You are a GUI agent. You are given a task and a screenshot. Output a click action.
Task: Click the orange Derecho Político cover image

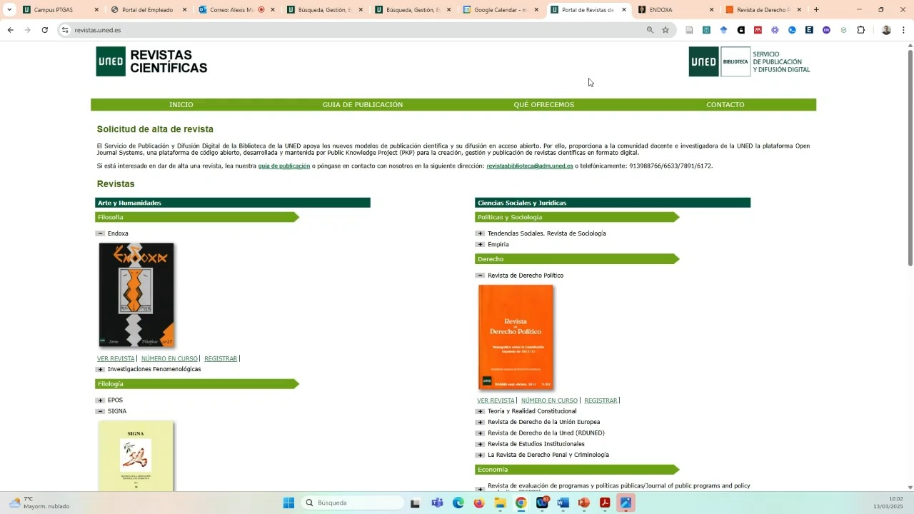tap(516, 337)
